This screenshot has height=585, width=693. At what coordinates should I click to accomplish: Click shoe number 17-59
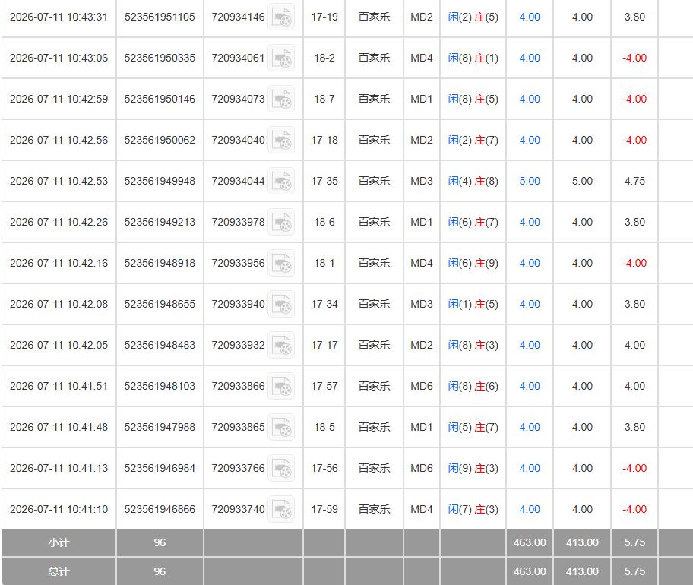pos(324,510)
